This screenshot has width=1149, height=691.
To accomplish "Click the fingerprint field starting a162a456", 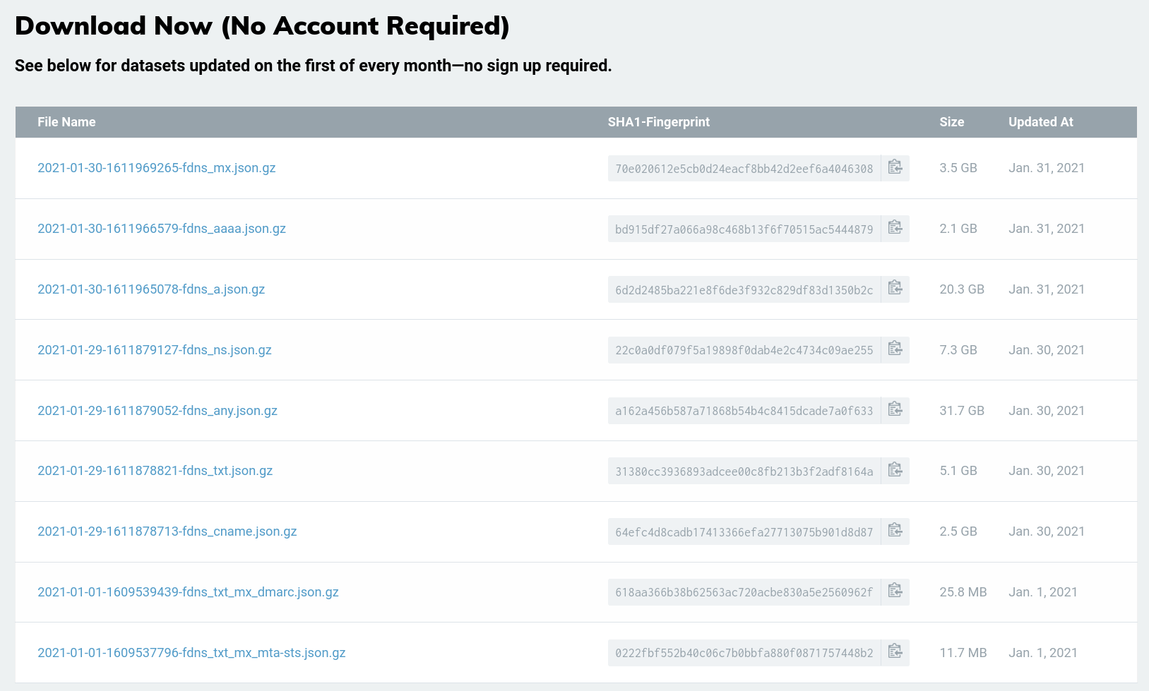I will [x=744, y=411].
